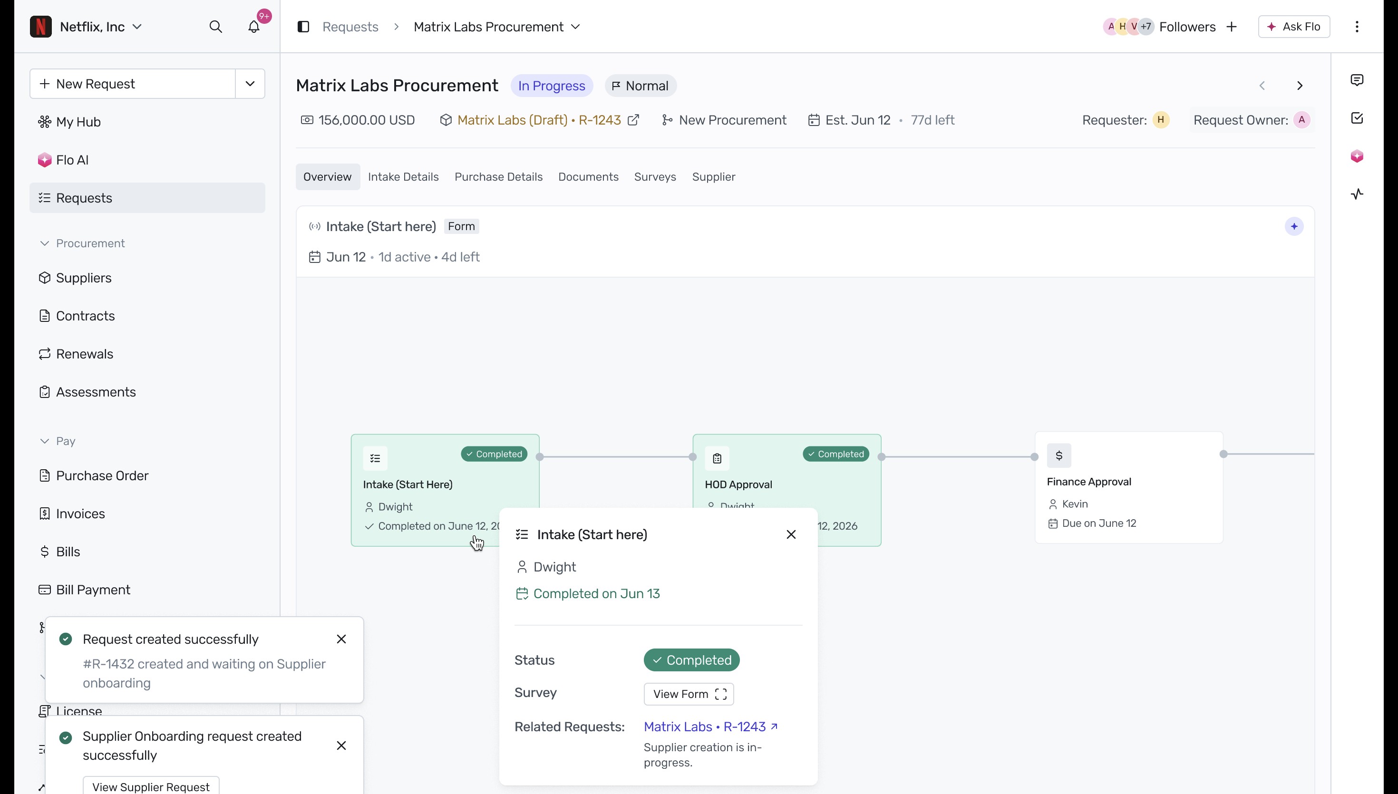Screen dimensions: 1398x794
Task: Click the +7 followers avatar
Action: point(1146,27)
